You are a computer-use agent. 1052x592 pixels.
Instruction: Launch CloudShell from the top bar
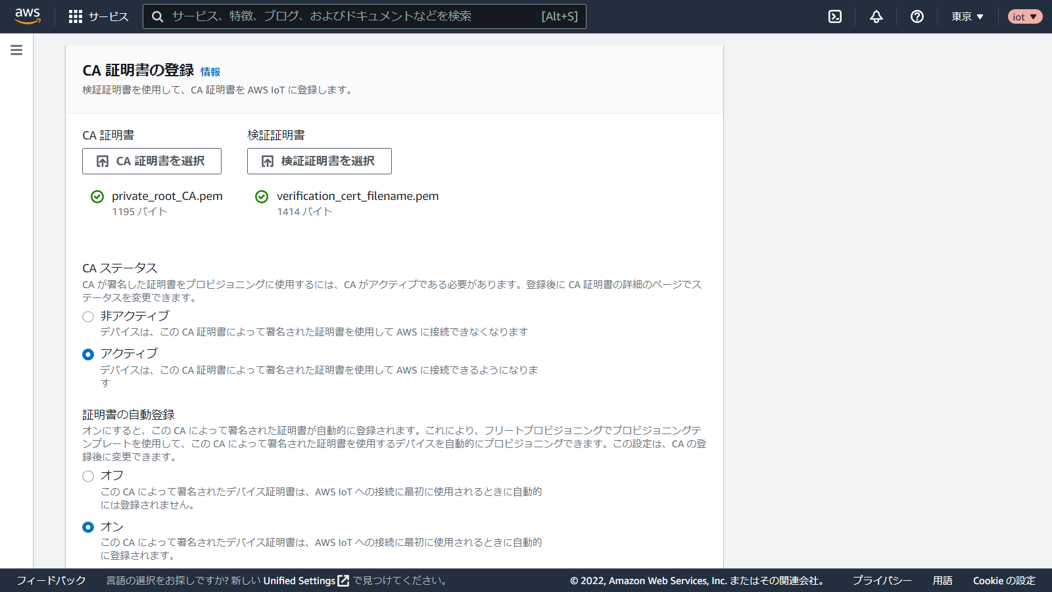pos(835,16)
